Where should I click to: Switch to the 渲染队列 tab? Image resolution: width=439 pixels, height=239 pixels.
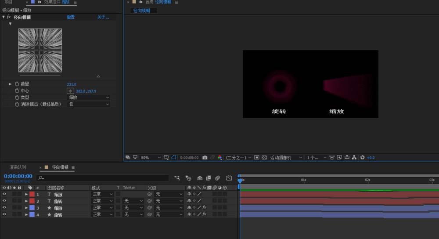18,167
